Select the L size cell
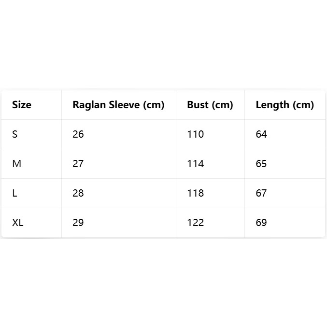The height and width of the screenshot is (327, 327). [15, 193]
